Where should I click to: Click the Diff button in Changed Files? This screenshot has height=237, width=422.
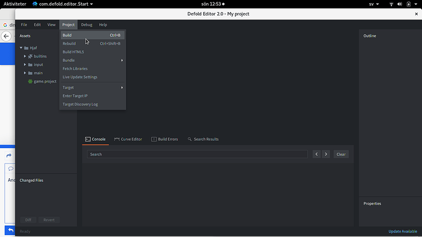pyautogui.click(x=28, y=220)
